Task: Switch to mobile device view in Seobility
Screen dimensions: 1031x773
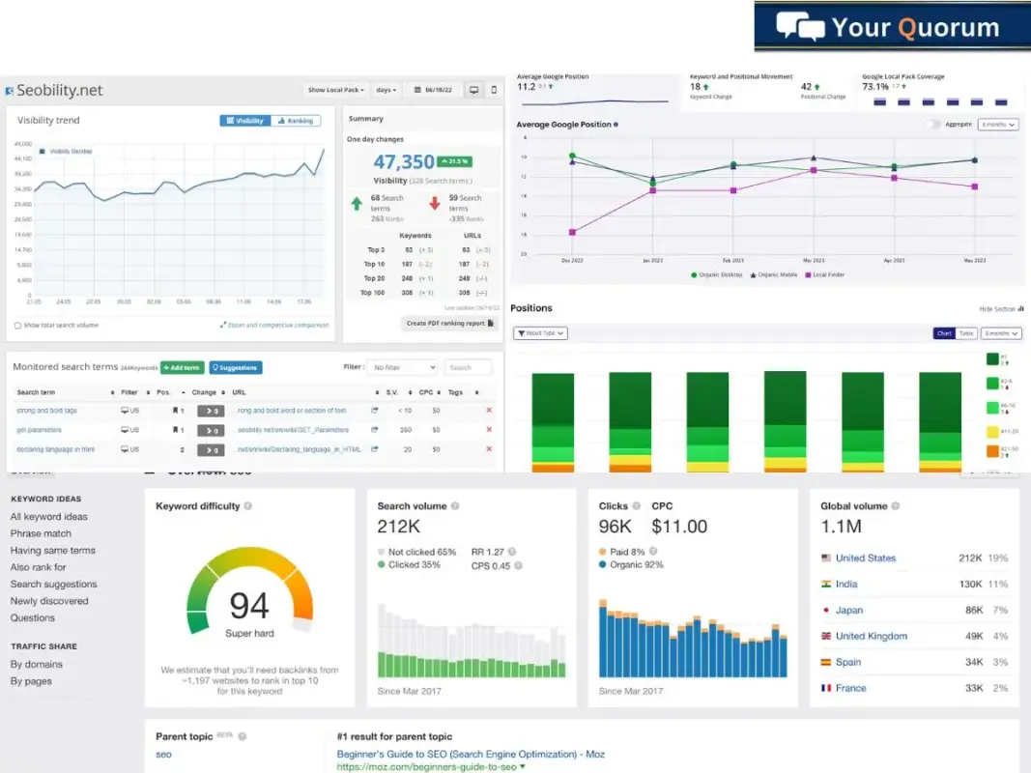Action: click(494, 90)
